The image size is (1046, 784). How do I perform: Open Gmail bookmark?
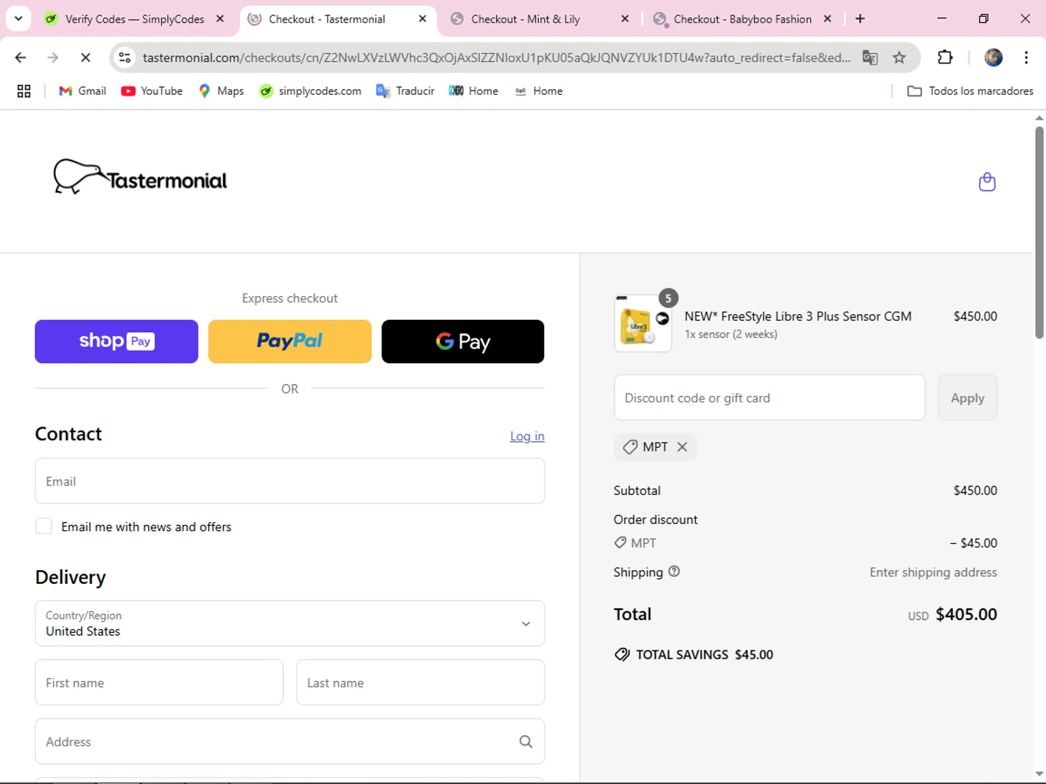click(82, 91)
